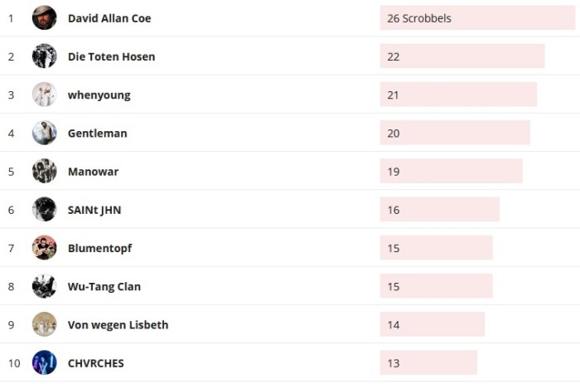Open the CHVRCHES artist link
This screenshot has width=580, height=384.
point(95,363)
